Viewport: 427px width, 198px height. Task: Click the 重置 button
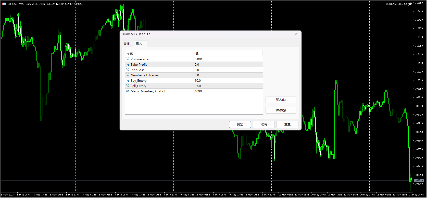[x=287, y=124]
